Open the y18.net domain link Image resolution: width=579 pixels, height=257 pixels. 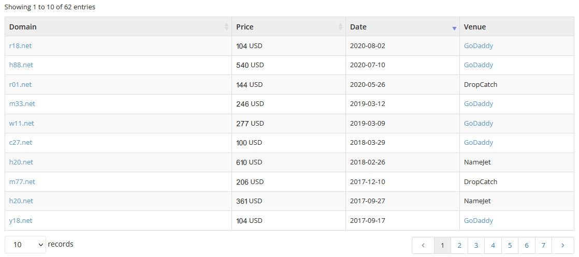coord(21,220)
